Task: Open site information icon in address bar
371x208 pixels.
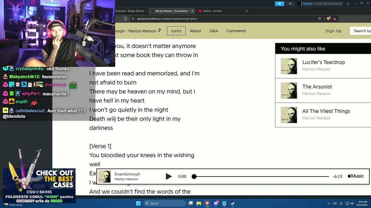Action: [x=133, y=19]
